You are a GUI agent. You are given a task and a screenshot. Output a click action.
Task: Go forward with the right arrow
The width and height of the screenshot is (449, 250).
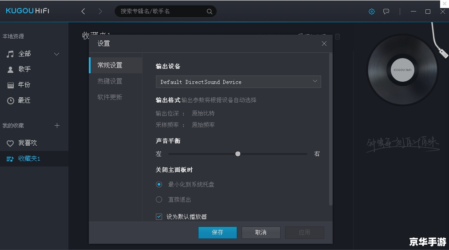(100, 11)
